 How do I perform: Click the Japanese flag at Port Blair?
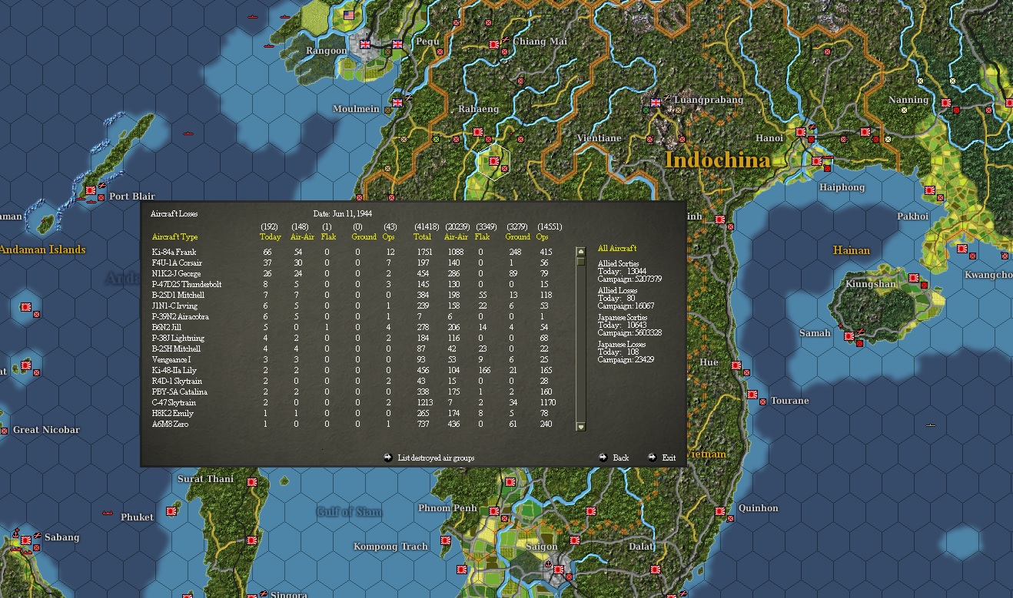pos(90,190)
